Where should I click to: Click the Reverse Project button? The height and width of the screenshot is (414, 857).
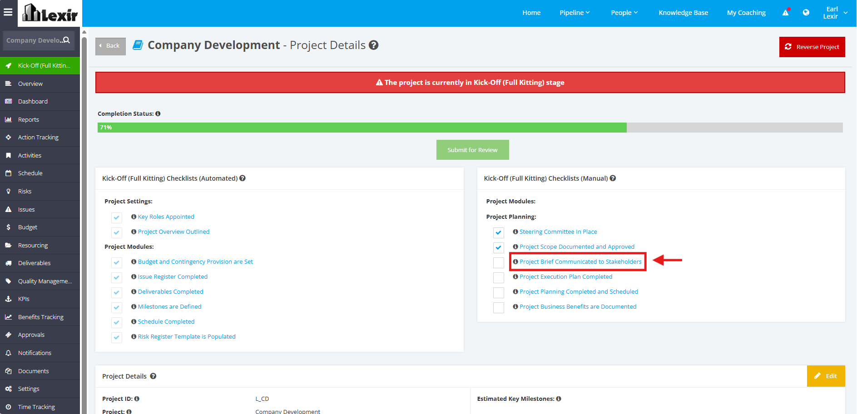(812, 47)
